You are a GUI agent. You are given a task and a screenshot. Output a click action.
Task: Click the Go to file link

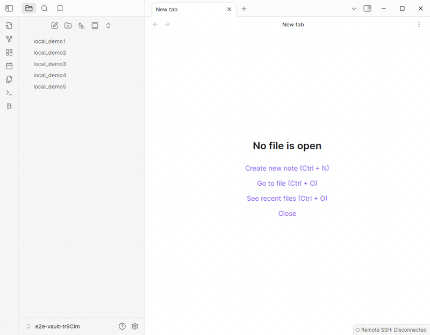point(287,183)
